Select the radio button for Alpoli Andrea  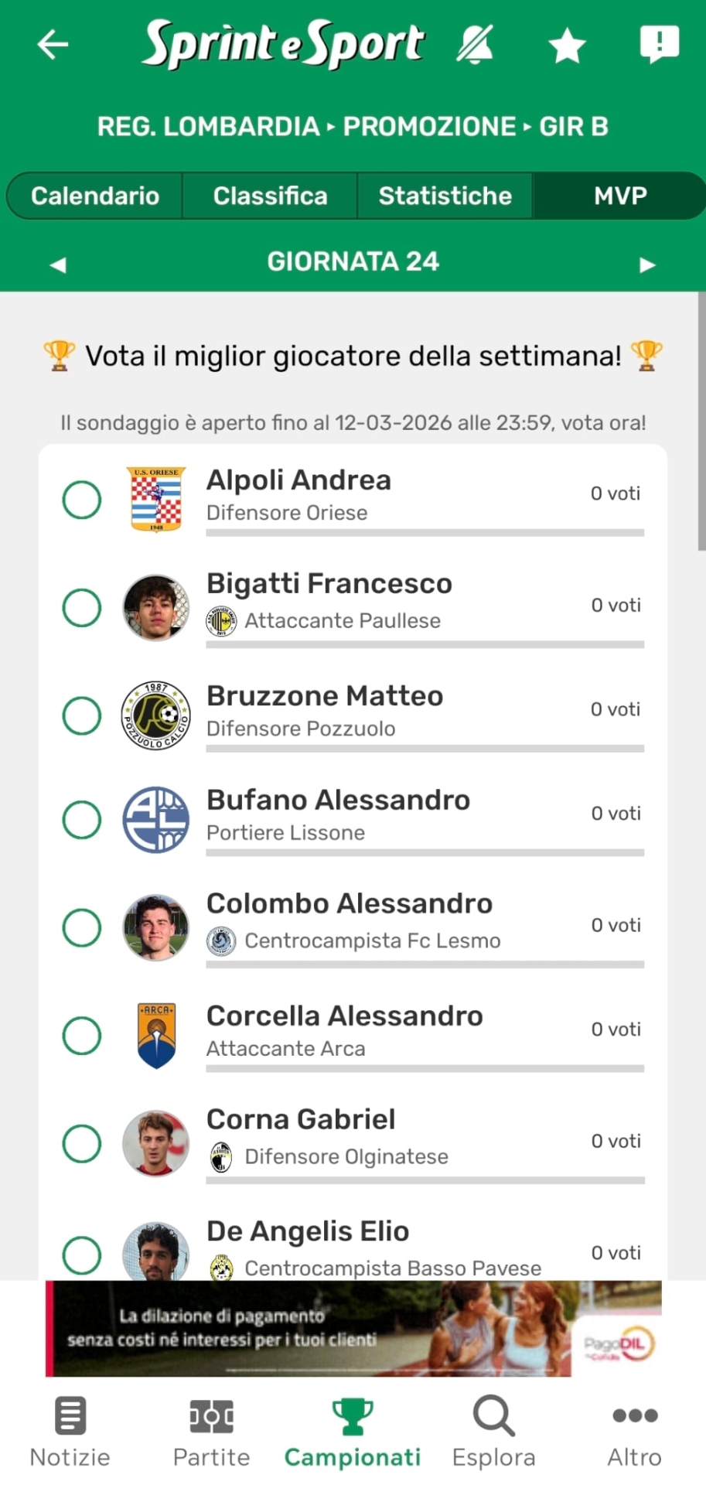pyautogui.click(x=82, y=500)
